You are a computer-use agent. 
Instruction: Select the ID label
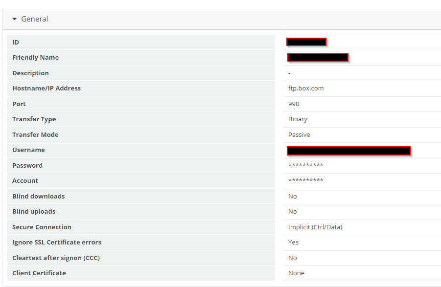tap(16, 42)
